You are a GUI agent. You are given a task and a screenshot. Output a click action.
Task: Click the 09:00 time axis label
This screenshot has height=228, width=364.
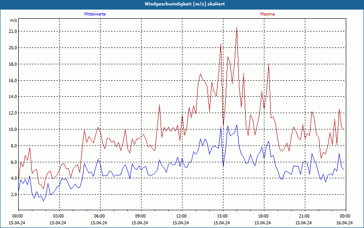(142, 216)
